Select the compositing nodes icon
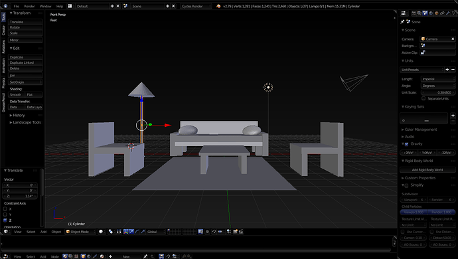The image size is (458, 259). click(x=70, y=256)
